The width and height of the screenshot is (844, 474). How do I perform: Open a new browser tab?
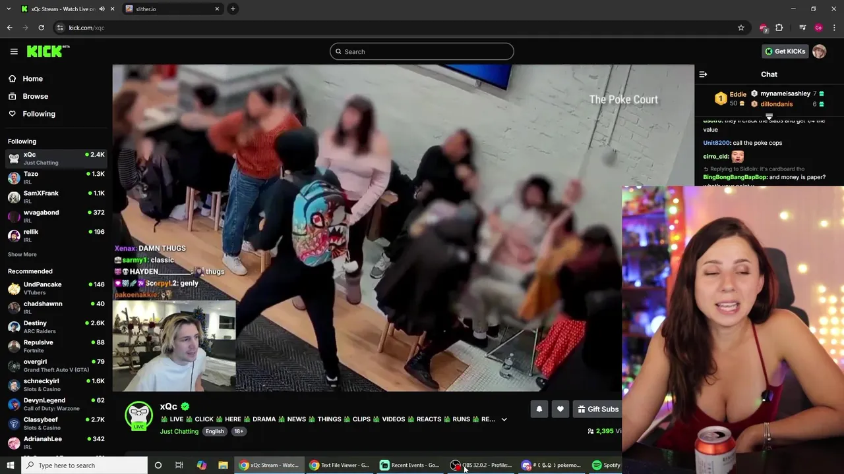click(233, 9)
